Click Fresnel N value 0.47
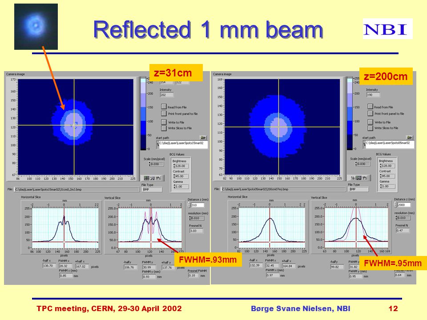This screenshot has width=427, height=320. [x=403, y=231]
